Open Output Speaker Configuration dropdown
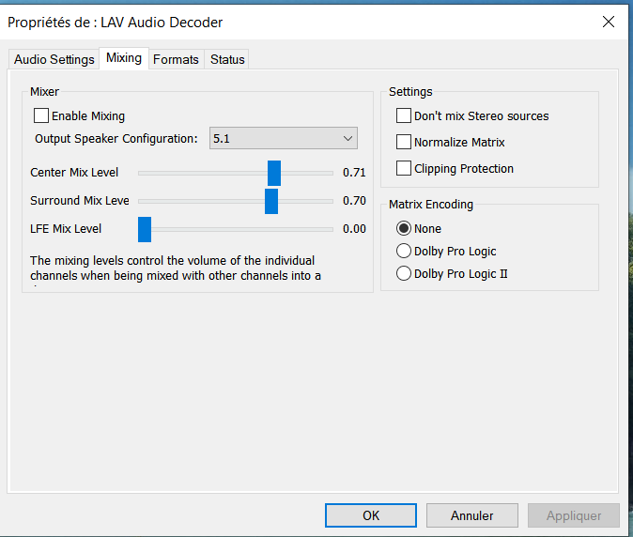This screenshot has height=537, width=633. (283, 139)
